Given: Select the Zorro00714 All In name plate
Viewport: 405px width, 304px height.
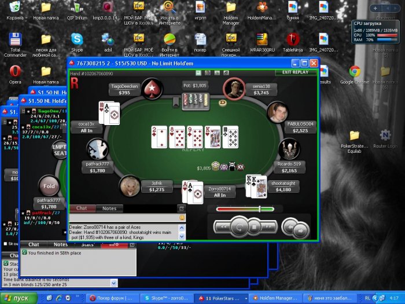Looking at the screenshot, I should (x=219, y=192).
